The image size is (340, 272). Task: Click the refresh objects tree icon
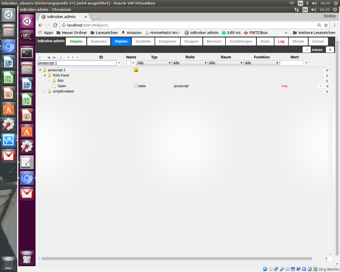click(x=40, y=57)
